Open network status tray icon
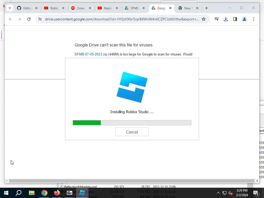Image resolution: width=264 pixels, height=198 pixels. tap(225, 193)
